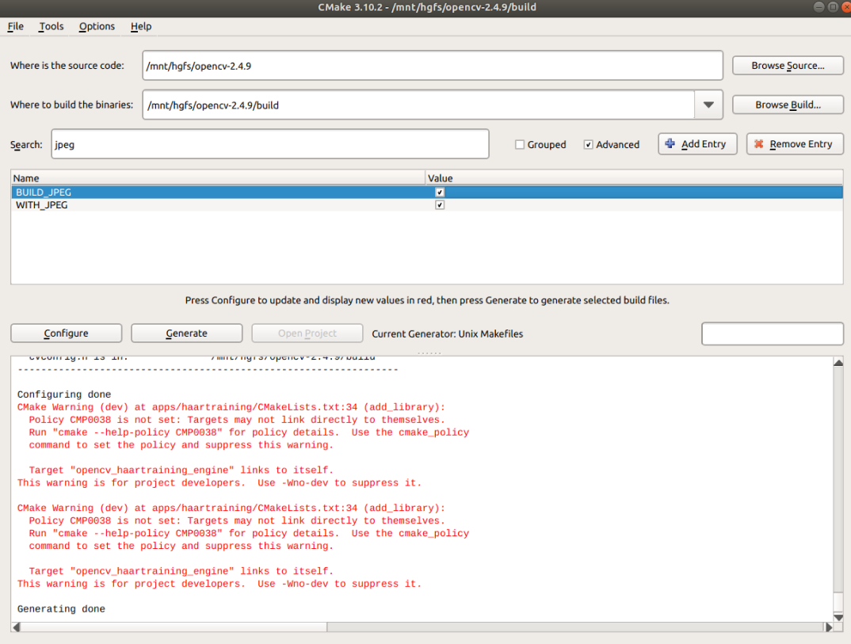Click the red X icon on Remove Entry
The image size is (851, 644).
point(759,144)
